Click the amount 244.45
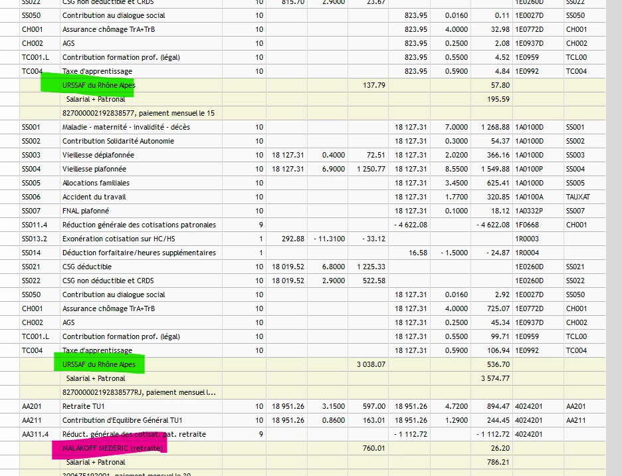622x476 pixels. [x=498, y=420]
